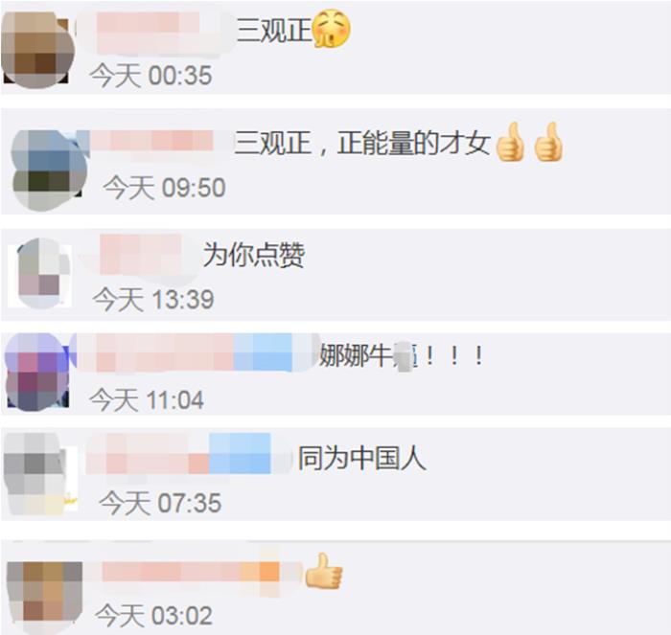The image size is (671, 635).
Task: Click the comment text 同为中国人
Action: tap(362, 458)
